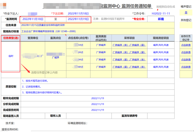Select the 现场执行标准 field with GB 12348—2008

tap(98, 31)
